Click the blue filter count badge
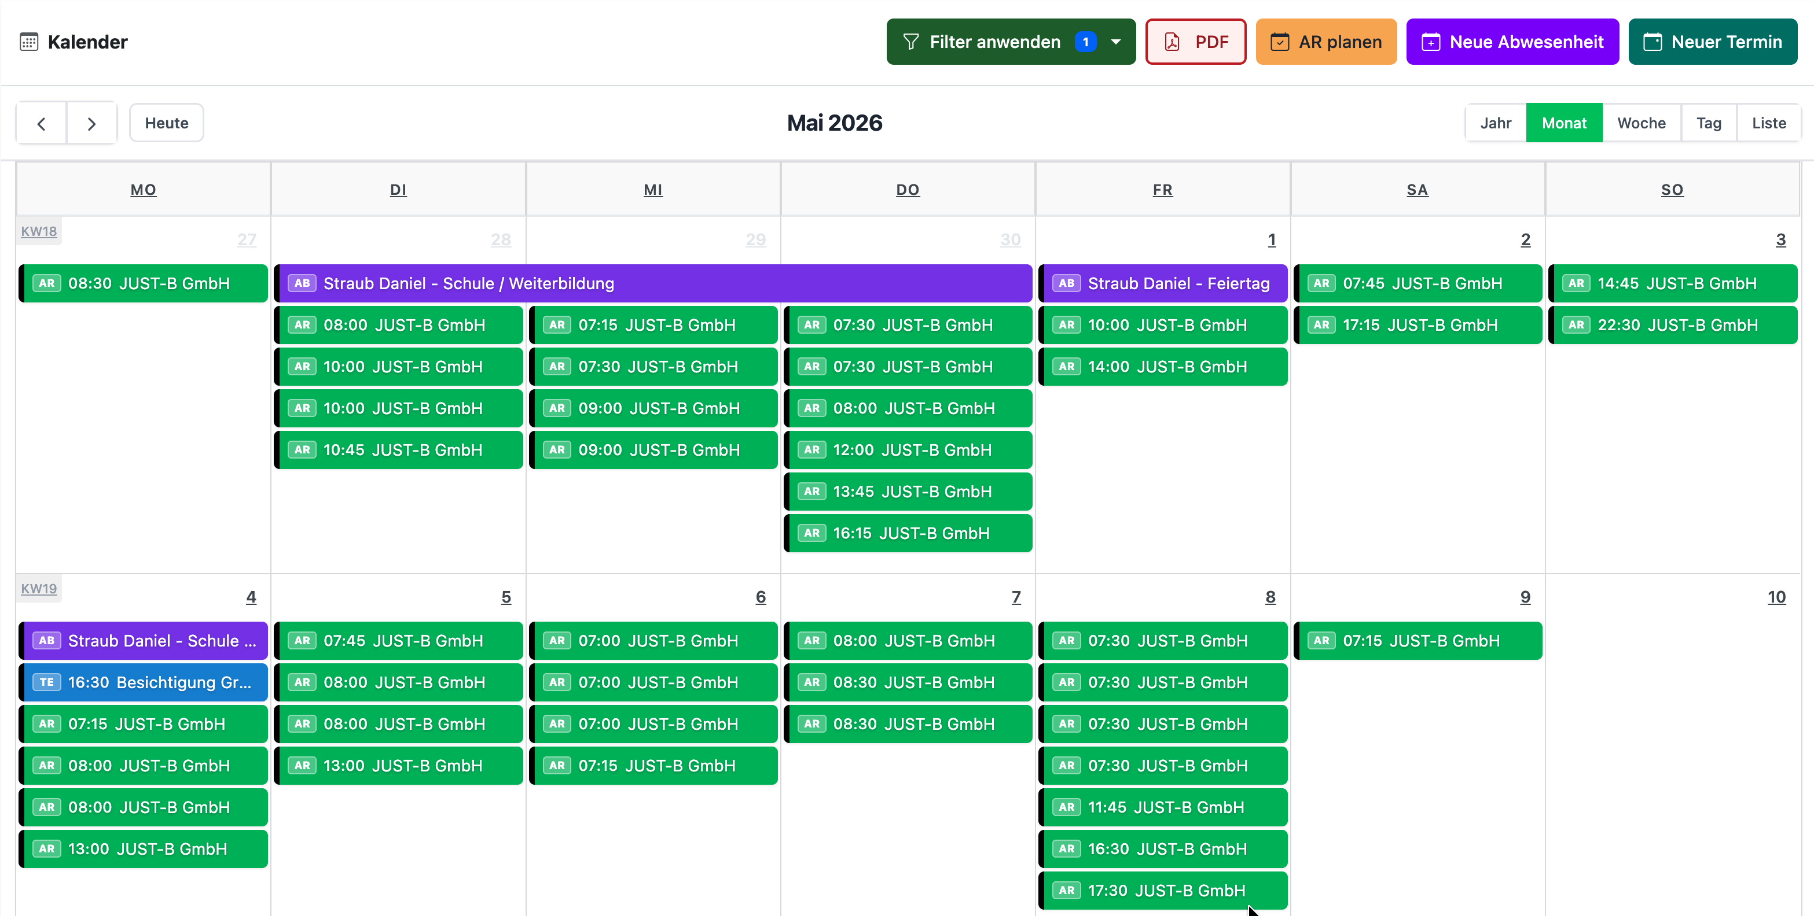 coord(1085,42)
